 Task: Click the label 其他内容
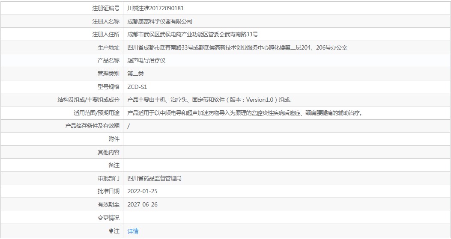coord(108,152)
